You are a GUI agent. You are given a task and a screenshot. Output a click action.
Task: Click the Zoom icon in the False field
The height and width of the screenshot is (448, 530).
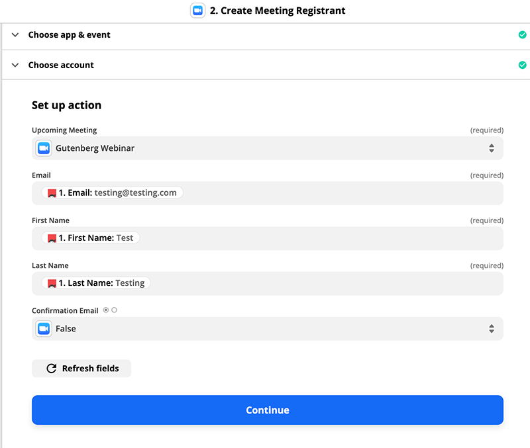pos(43,328)
